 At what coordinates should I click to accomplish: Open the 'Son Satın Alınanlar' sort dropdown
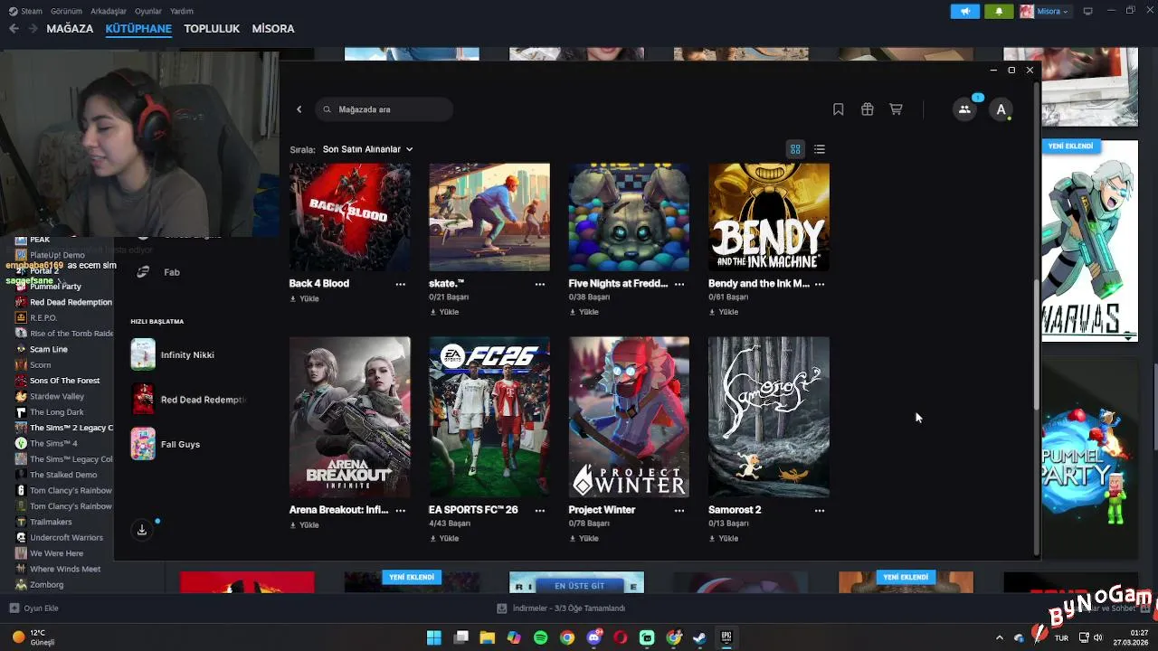click(x=367, y=149)
